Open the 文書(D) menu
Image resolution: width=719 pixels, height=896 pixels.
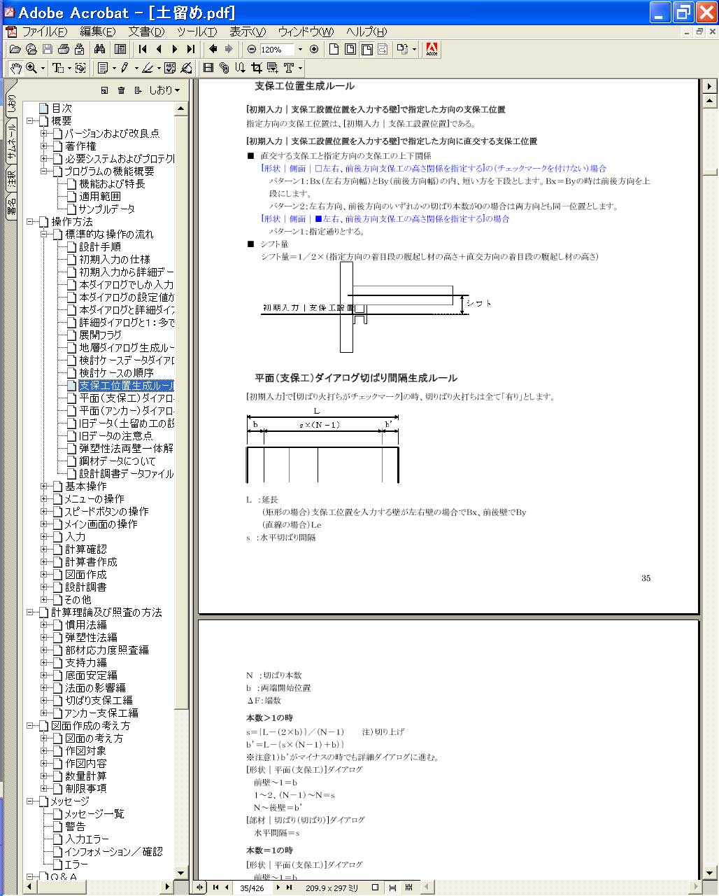coord(146,32)
